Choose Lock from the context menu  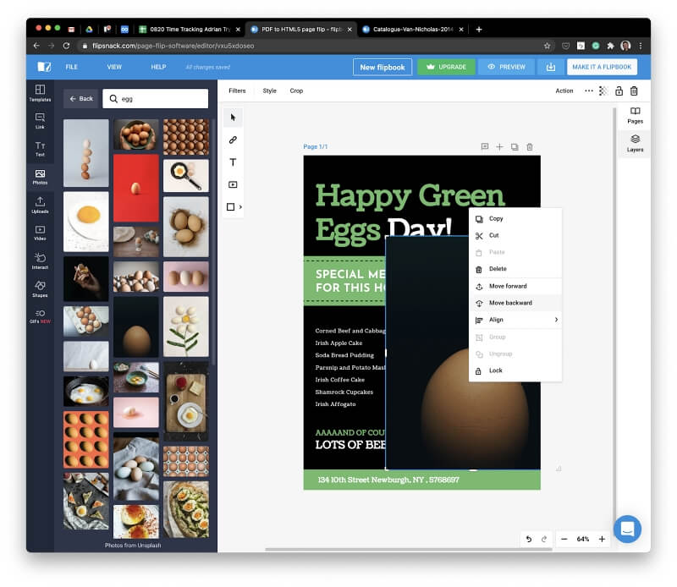(x=515, y=370)
